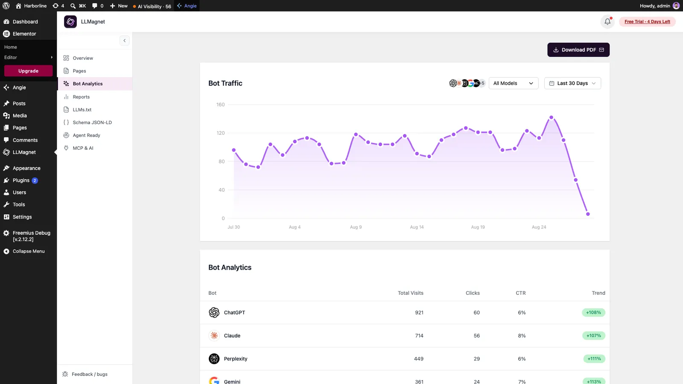Click the WordPress logo in admin bar
Screen dimensions: 683x384
click(6, 6)
